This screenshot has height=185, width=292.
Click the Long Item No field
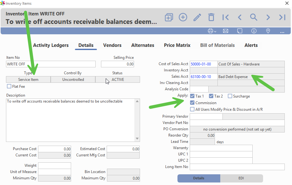click(x=237, y=167)
